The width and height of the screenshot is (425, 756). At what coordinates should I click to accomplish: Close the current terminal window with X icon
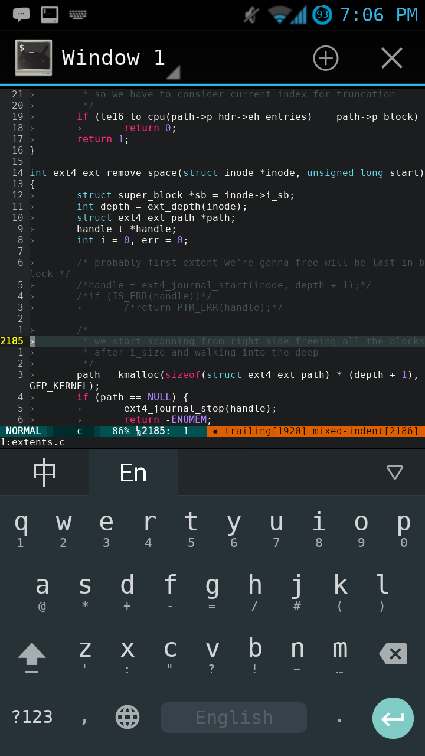tap(391, 58)
